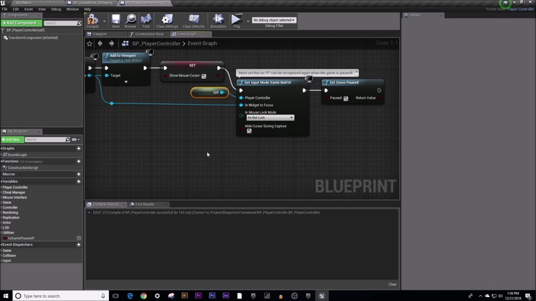The height and width of the screenshot is (301, 536).
Task: Select the Event Graph tab
Action: [x=187, y=34]
